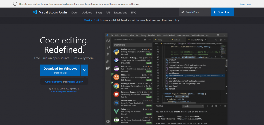The height and width of the screenshot is (125, 264).
Task: Click the split terminal icon
Action: tap(212, 106)
